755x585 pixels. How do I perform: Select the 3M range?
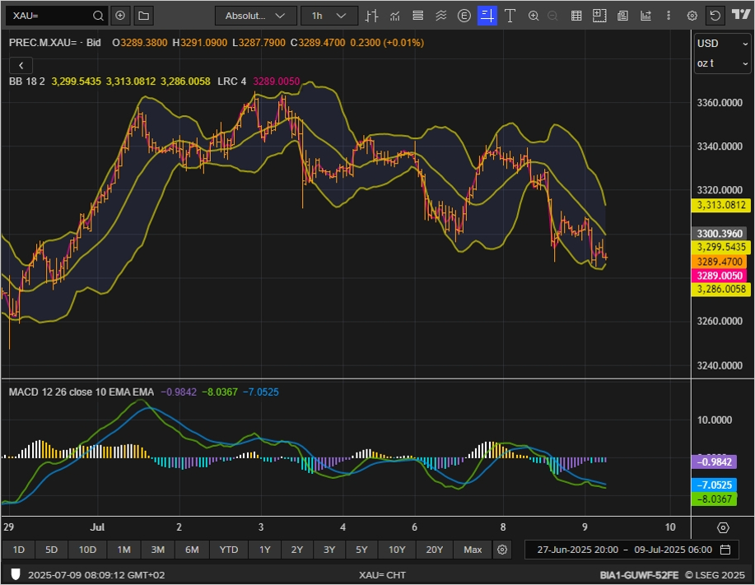pos(157,550)
